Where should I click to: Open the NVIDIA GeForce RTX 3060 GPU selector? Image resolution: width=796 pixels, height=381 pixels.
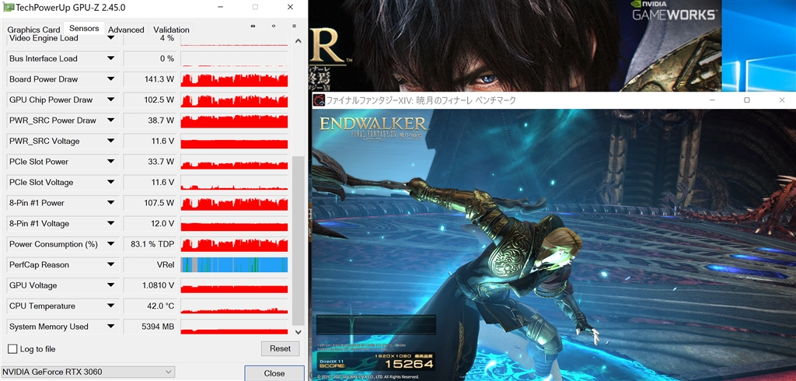(x=88, y=372)
